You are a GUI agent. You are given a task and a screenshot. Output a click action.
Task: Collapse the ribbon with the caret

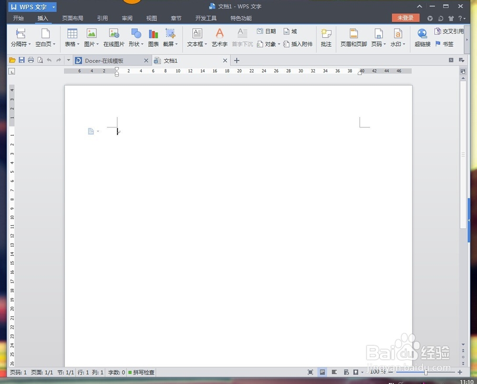click(419, 6)
